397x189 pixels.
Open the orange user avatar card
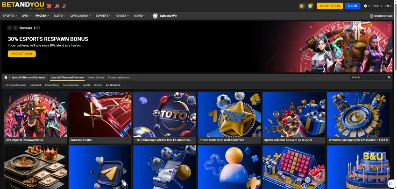[x=229, y=167]
